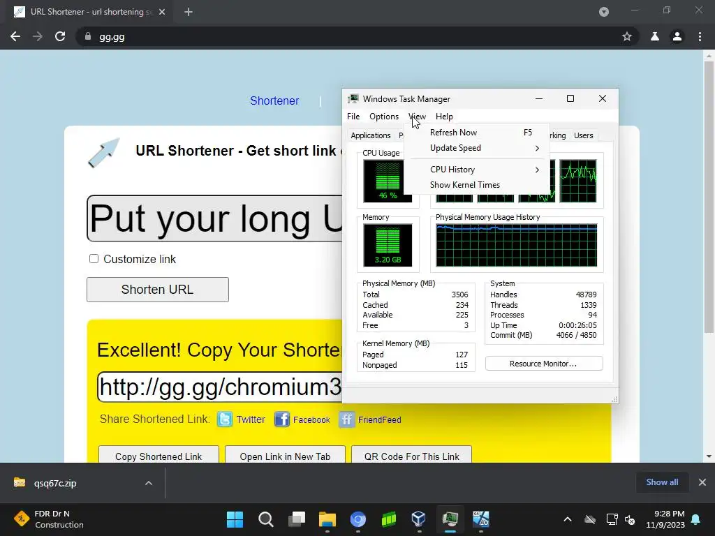Click the CPU Usage 46 % meter
Viewport: 715px width, 536px height.
tap(388, 181)
